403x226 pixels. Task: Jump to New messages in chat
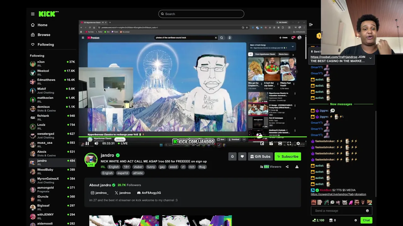(x=341, y=104)
